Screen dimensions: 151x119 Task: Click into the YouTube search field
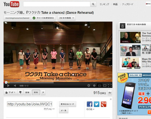pos(57,4)
